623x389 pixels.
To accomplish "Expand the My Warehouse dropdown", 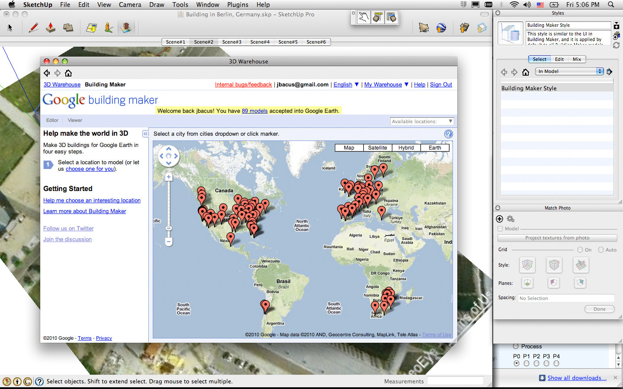I will (407, 84).
